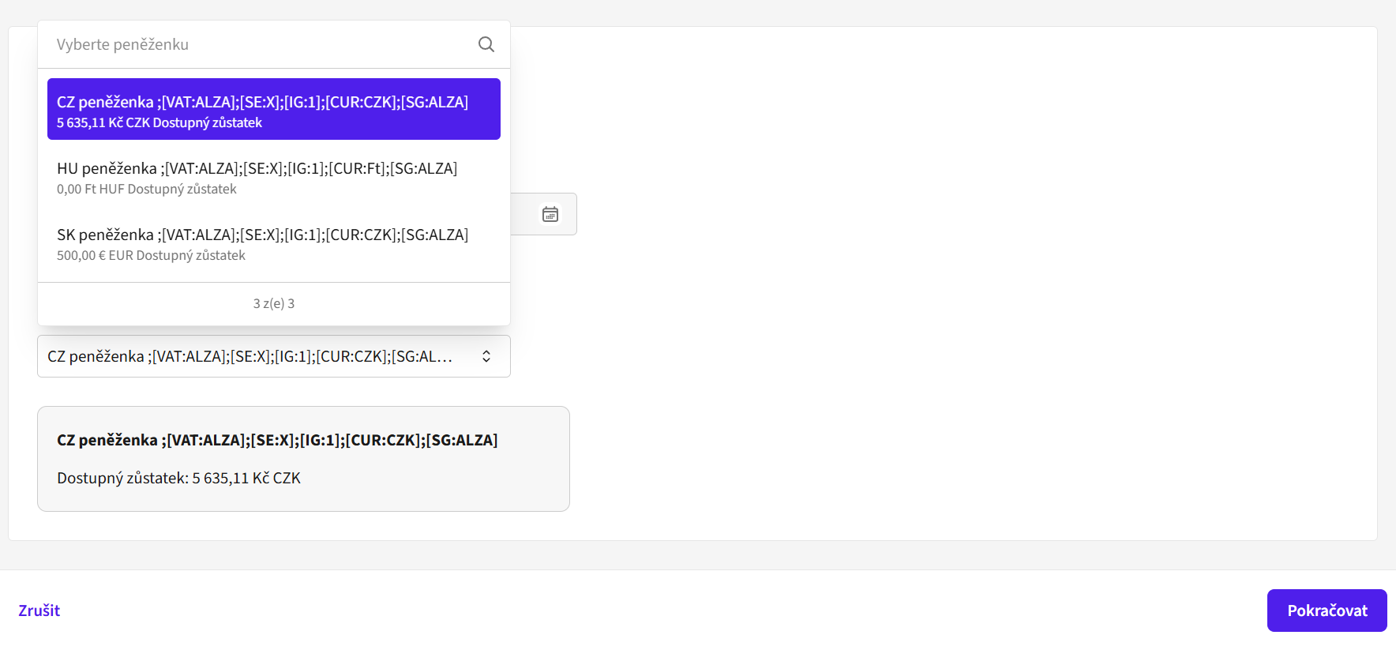Click the magnifier search icon

click(486, 44)
